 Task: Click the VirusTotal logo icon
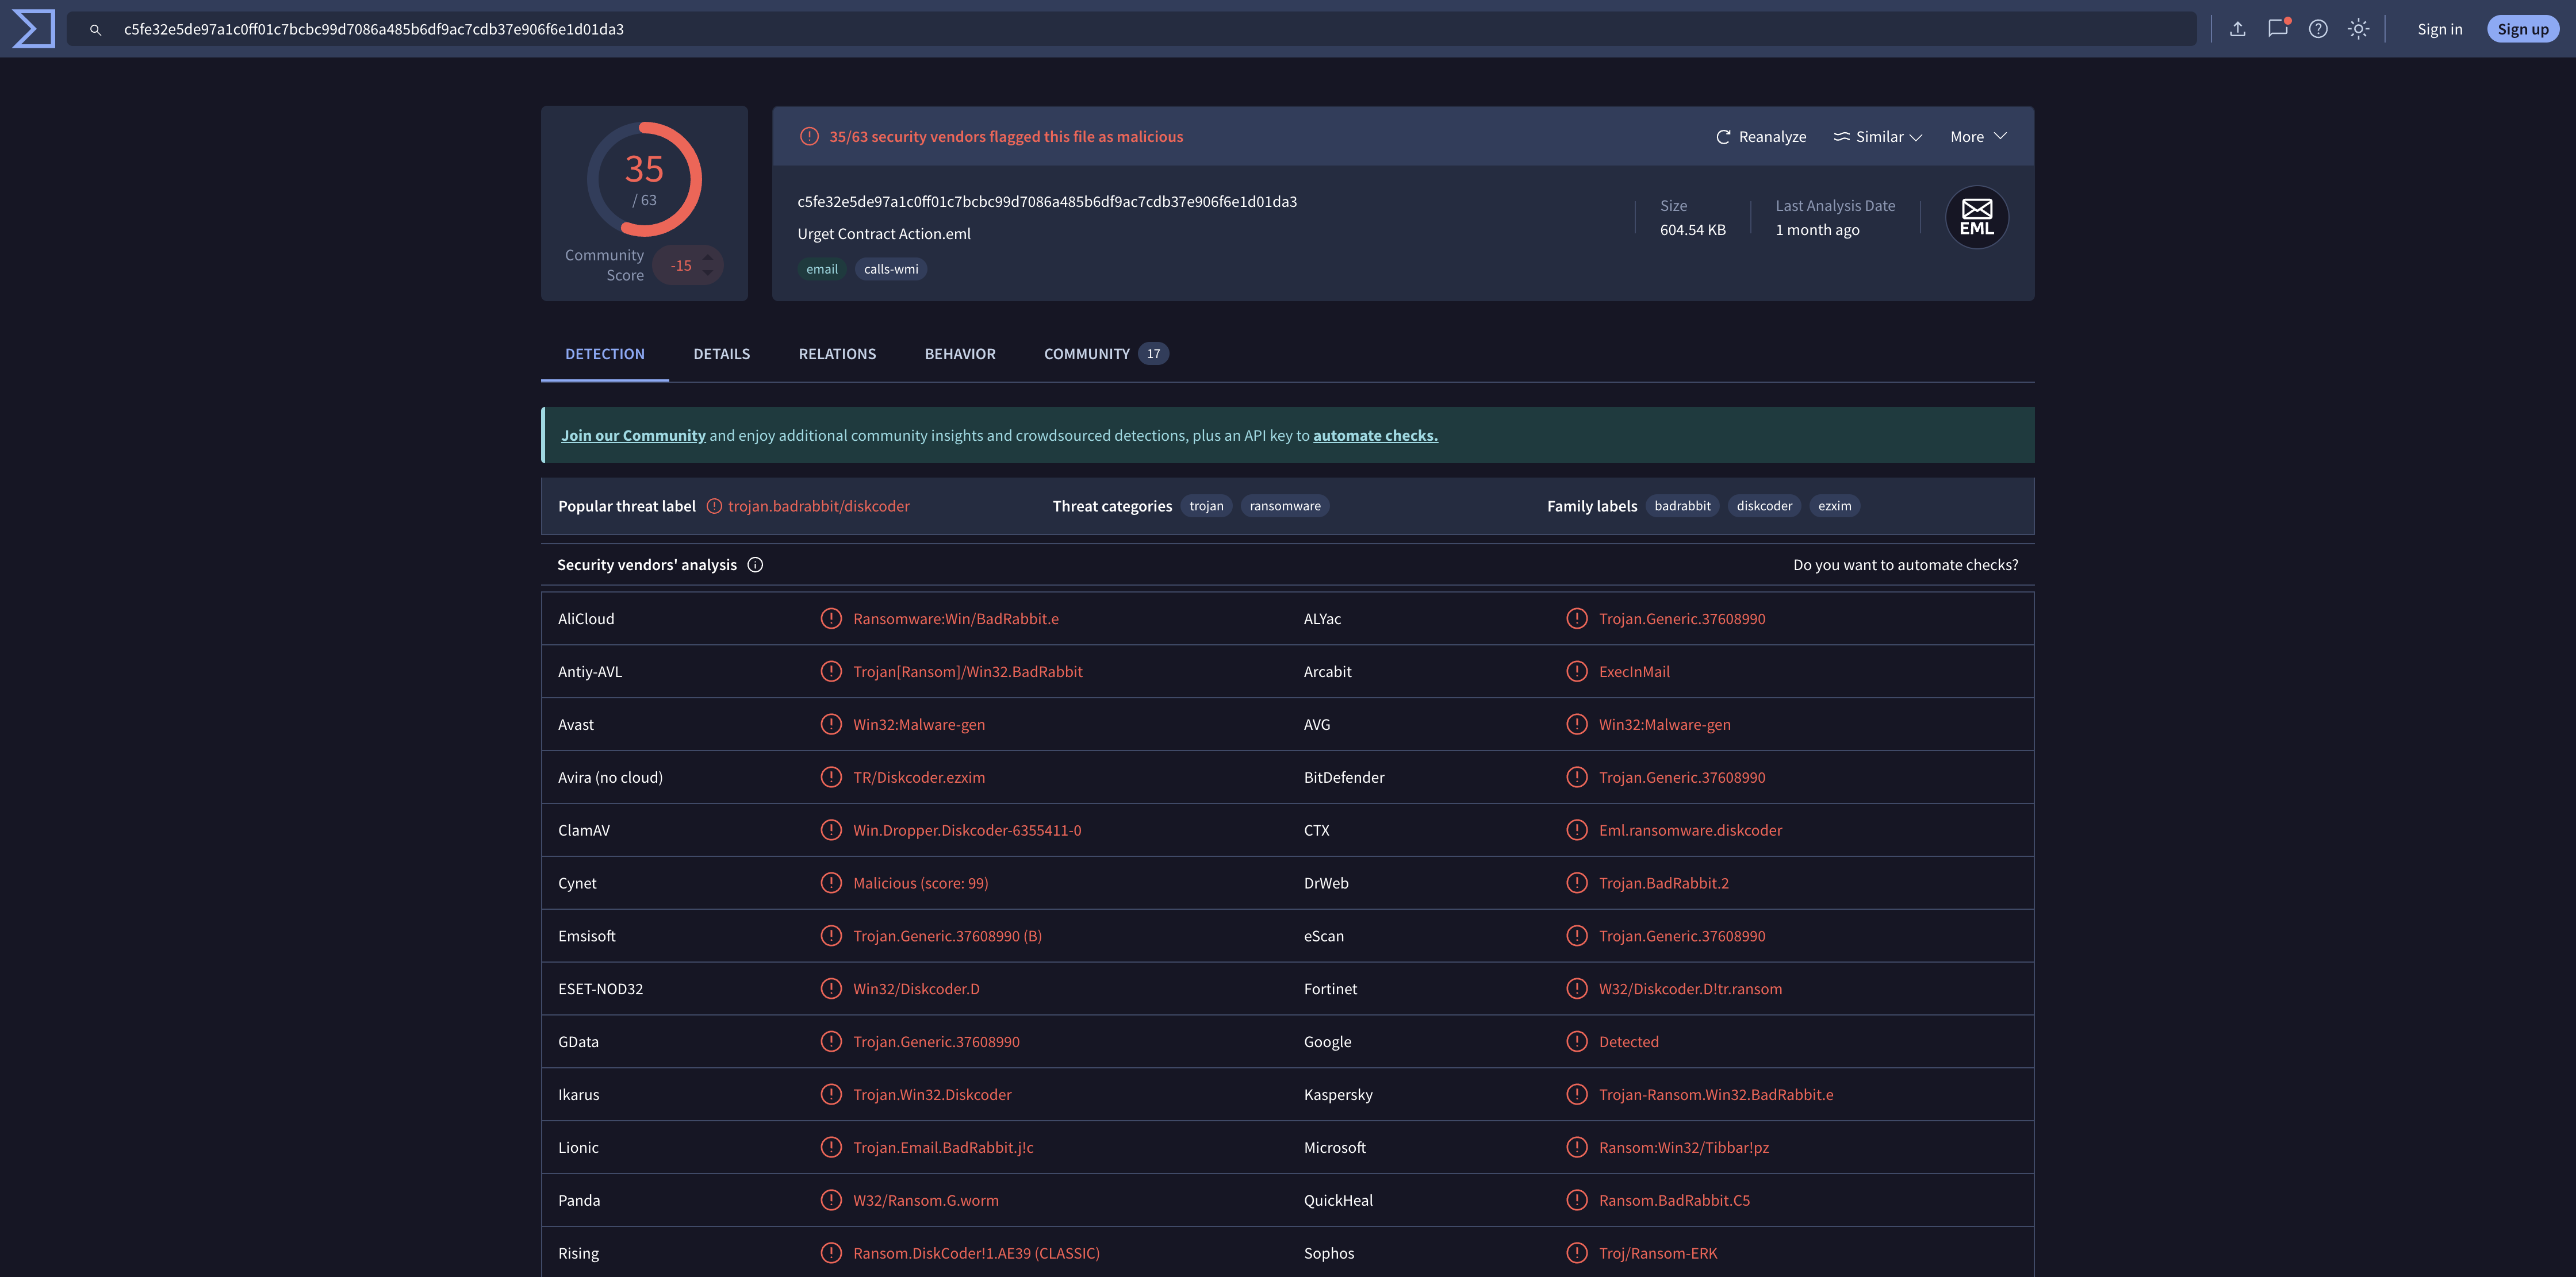[34, 29]
